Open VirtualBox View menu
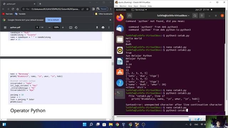This screenshot has width=228, height=128. pos(130,6)
